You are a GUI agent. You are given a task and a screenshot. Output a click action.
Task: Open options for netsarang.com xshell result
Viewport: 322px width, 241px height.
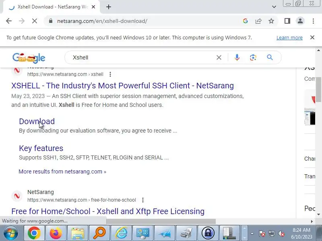110,74
